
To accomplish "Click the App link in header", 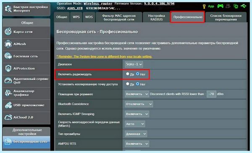I will [211, 6].
